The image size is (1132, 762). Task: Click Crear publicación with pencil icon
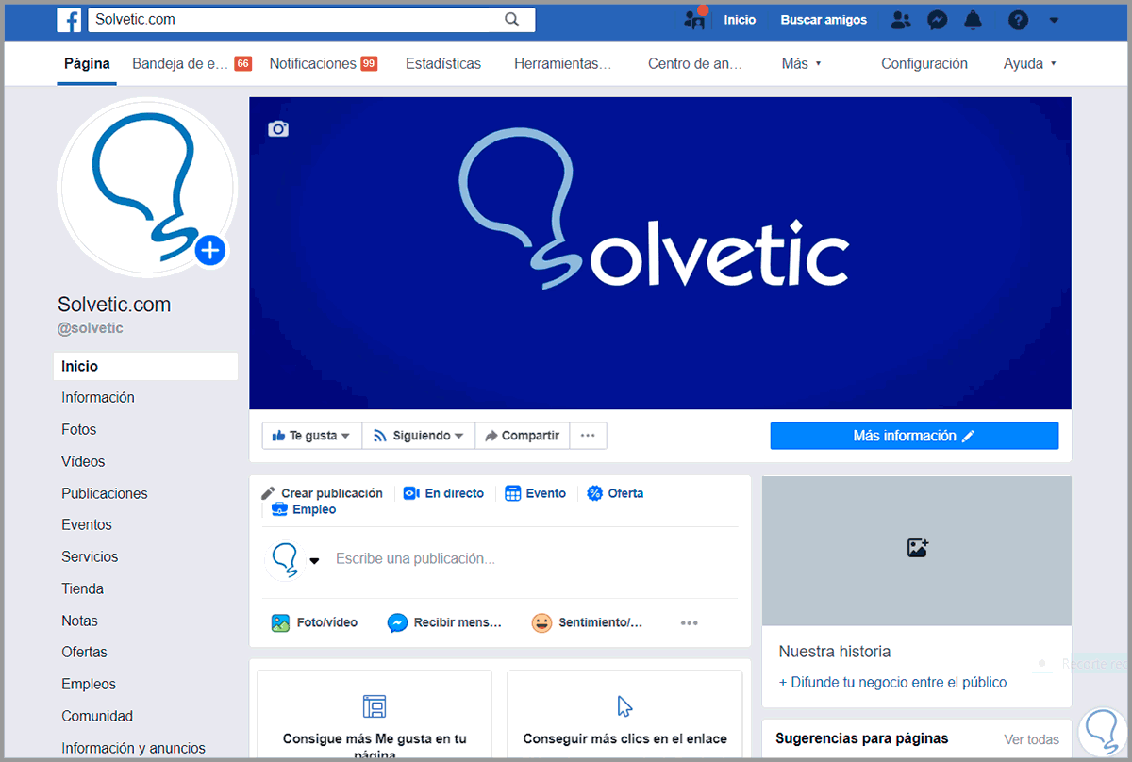pyautogui.click(x=322, y=493)
